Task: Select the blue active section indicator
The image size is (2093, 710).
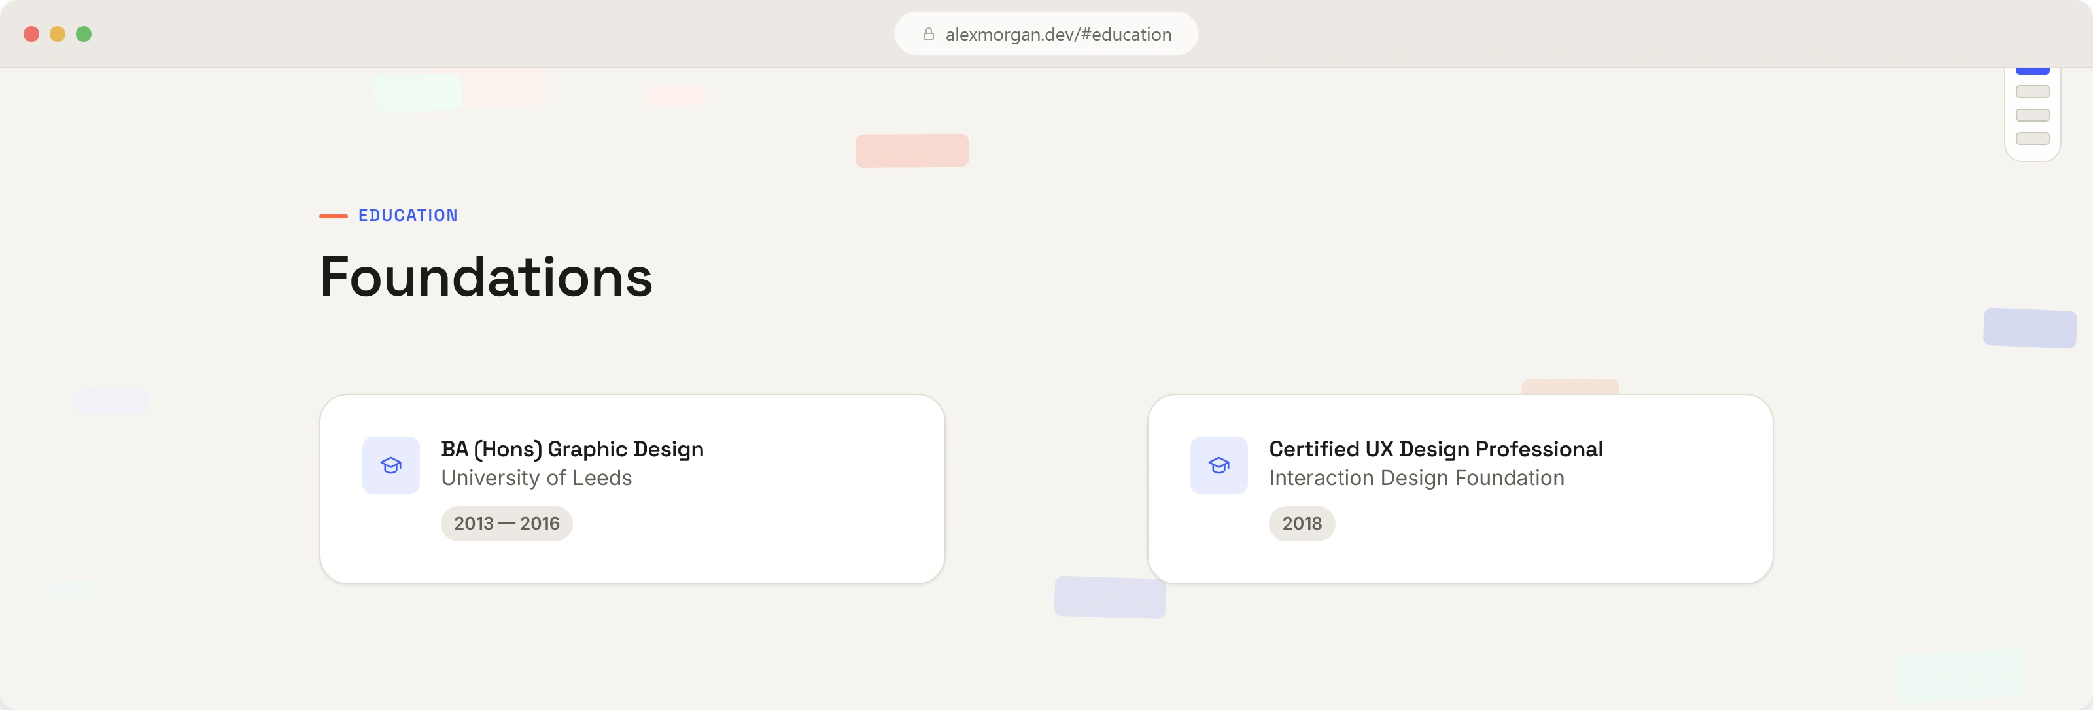Action: click(2032, 71)
